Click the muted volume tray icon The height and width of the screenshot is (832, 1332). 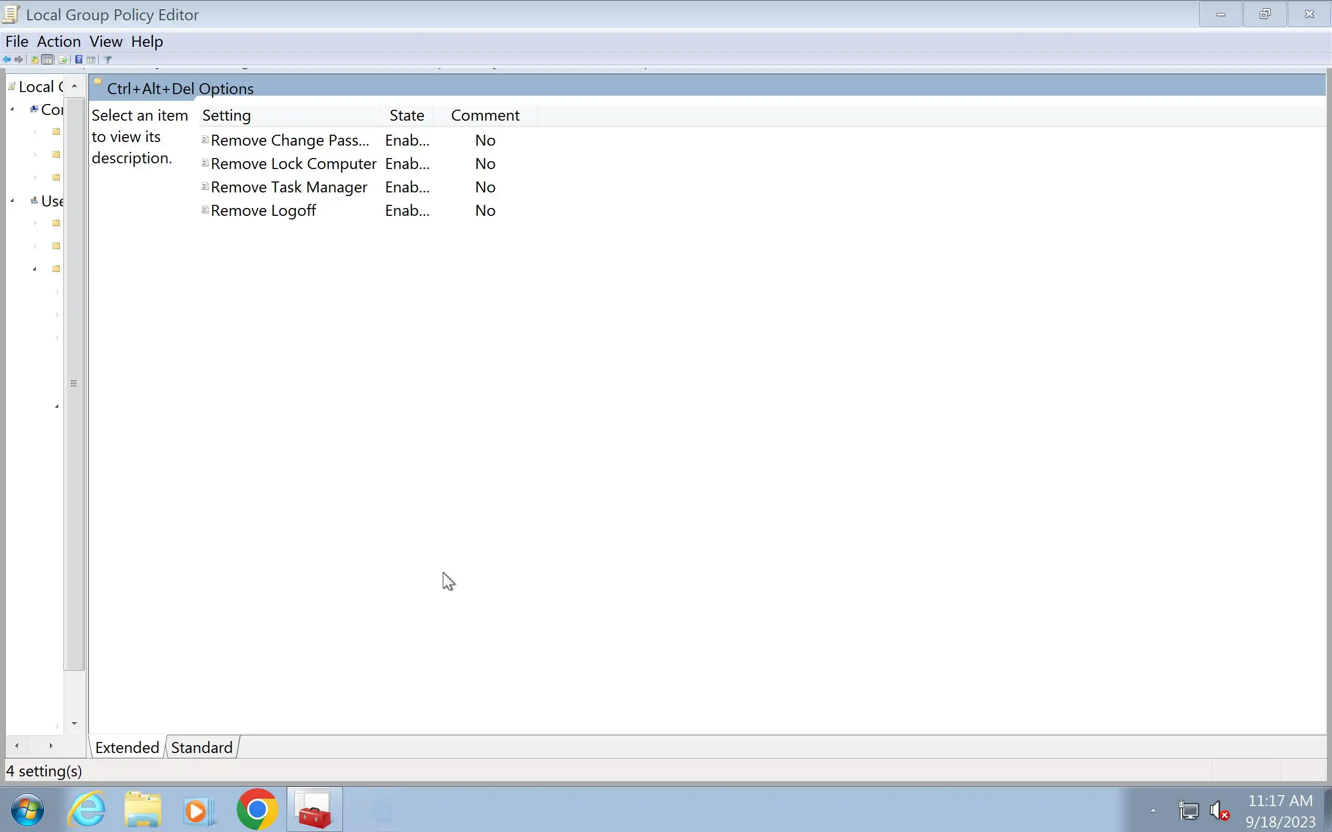tap(1219, 811)
